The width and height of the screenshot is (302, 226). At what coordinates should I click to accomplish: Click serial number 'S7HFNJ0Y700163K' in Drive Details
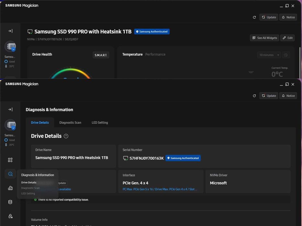pyautogui.click(x=147, y=158)
